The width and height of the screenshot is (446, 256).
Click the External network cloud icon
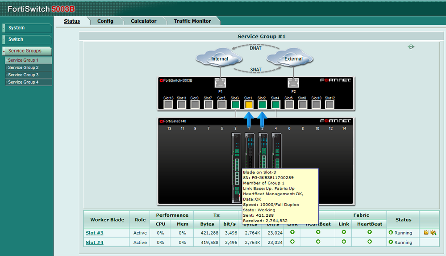pos(293,59)
